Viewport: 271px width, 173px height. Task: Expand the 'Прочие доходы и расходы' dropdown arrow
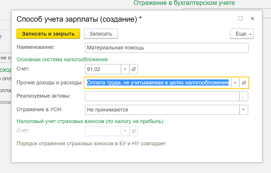click(235, 83)
